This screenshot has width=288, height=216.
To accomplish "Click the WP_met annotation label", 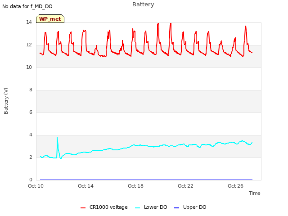I will coord(50,19).
